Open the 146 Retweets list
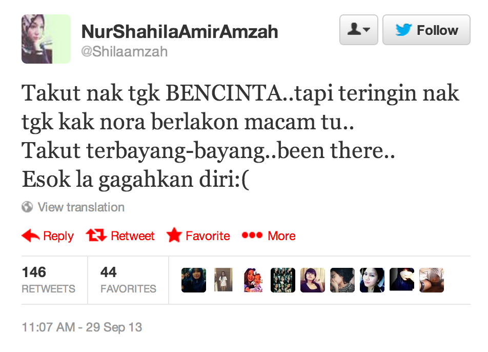The height and width of the screenshot is (352, 488). click(49, 280)
